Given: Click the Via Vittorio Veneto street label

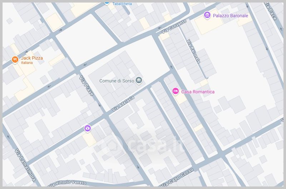Looking at the screenshot, I should pyautogui.click(x=67, y=183).
